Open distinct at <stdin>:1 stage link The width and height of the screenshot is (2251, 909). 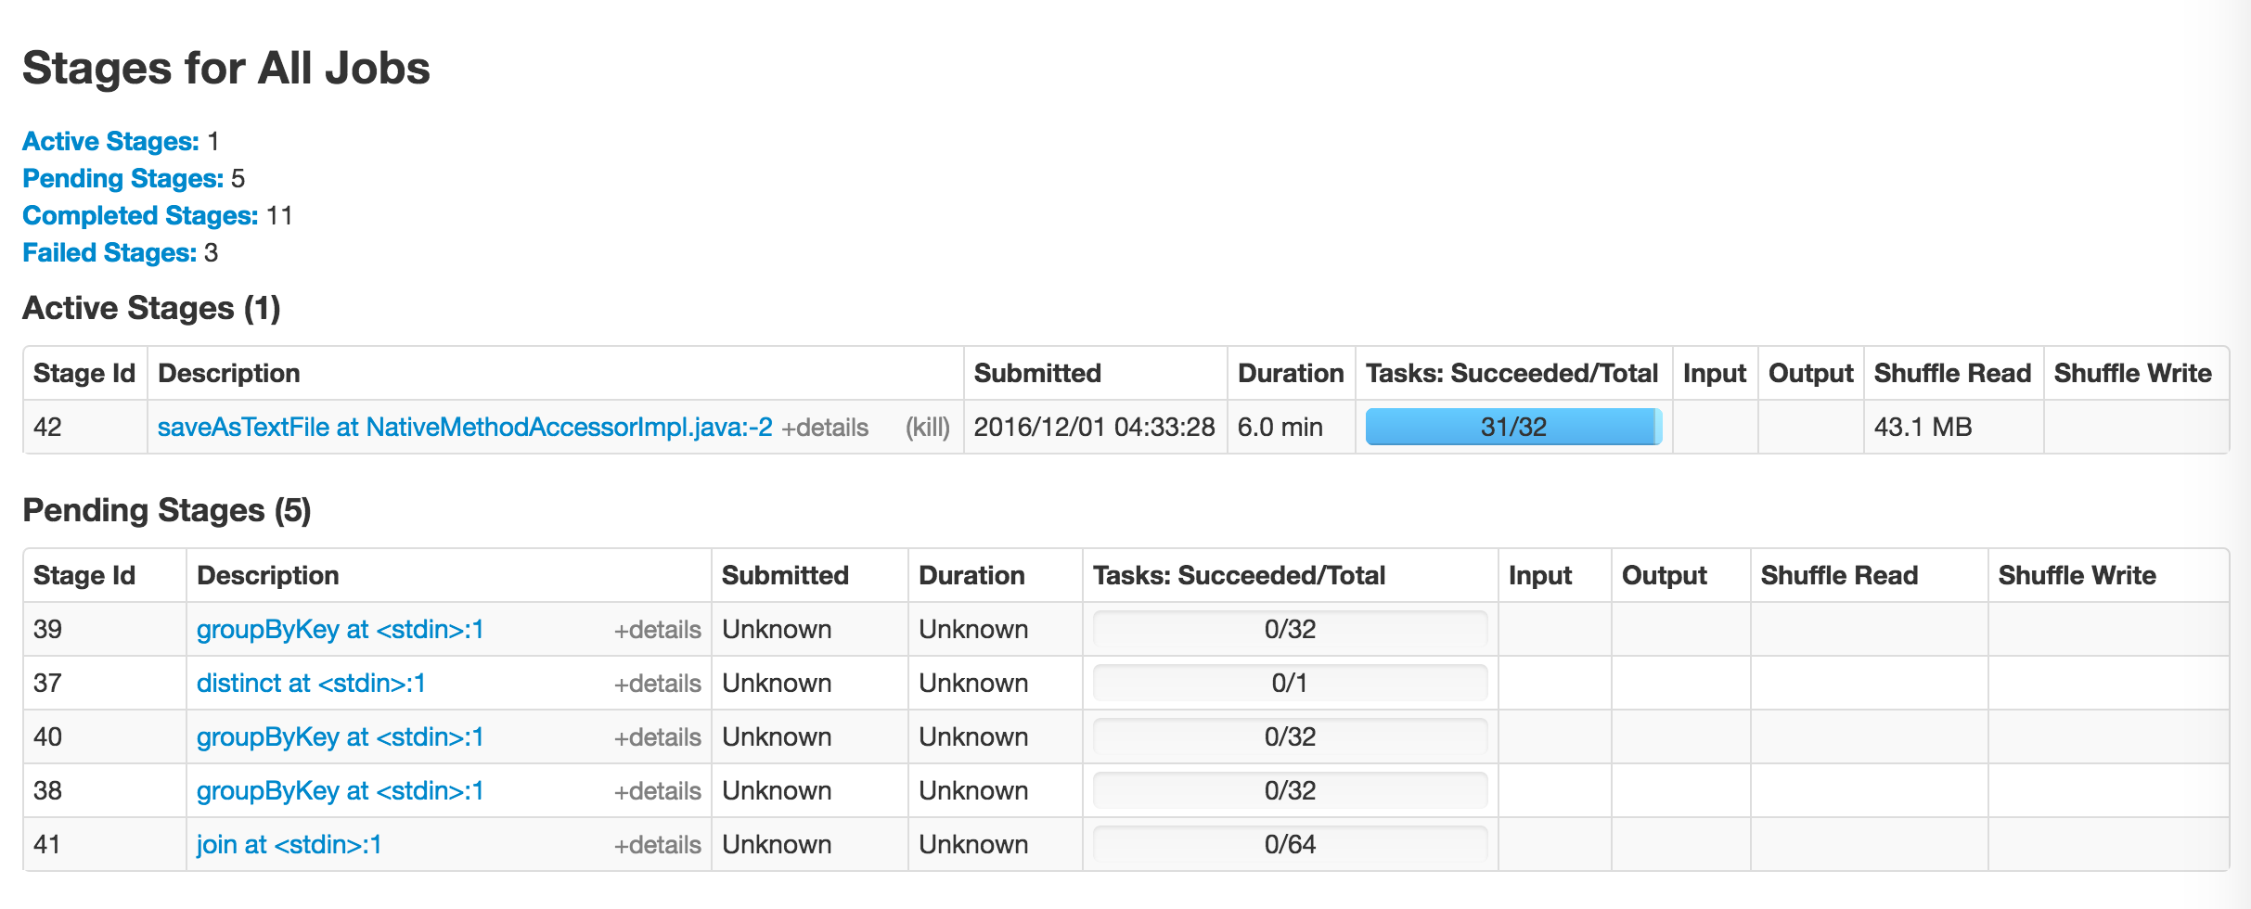pyautogui.click(x=311, y=683)
